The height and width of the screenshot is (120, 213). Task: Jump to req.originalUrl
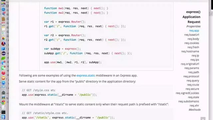[x=190, y=64]
